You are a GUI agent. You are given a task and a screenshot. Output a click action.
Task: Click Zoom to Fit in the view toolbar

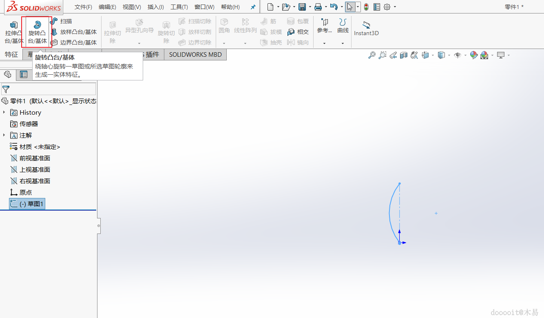tap(372, 55)
